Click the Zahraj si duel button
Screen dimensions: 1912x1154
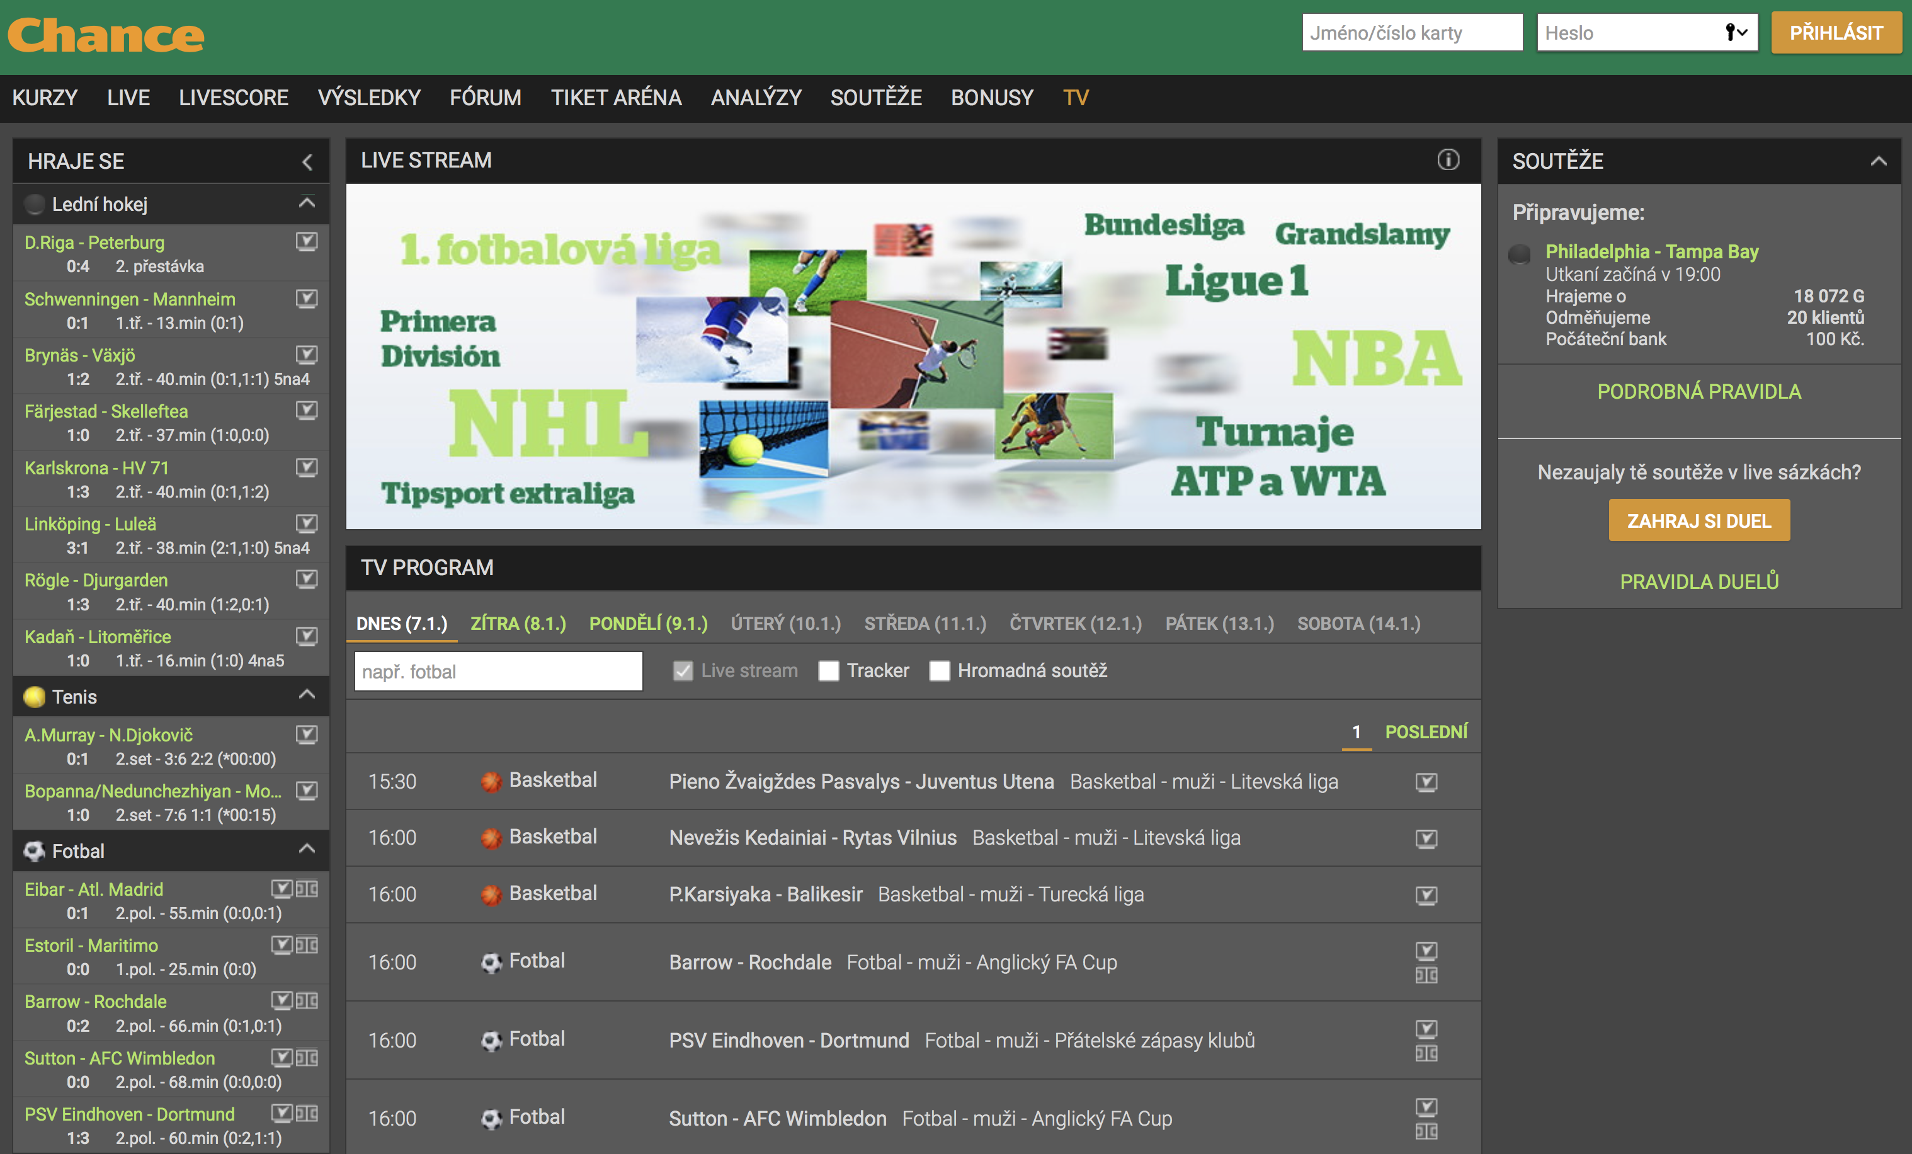pyautogui.click(x=1699, y=520)
